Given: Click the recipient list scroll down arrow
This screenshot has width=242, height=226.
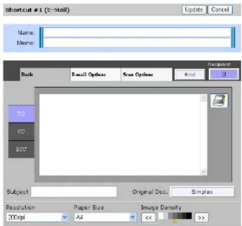Looking at the screenshot, I should point(204,172).
